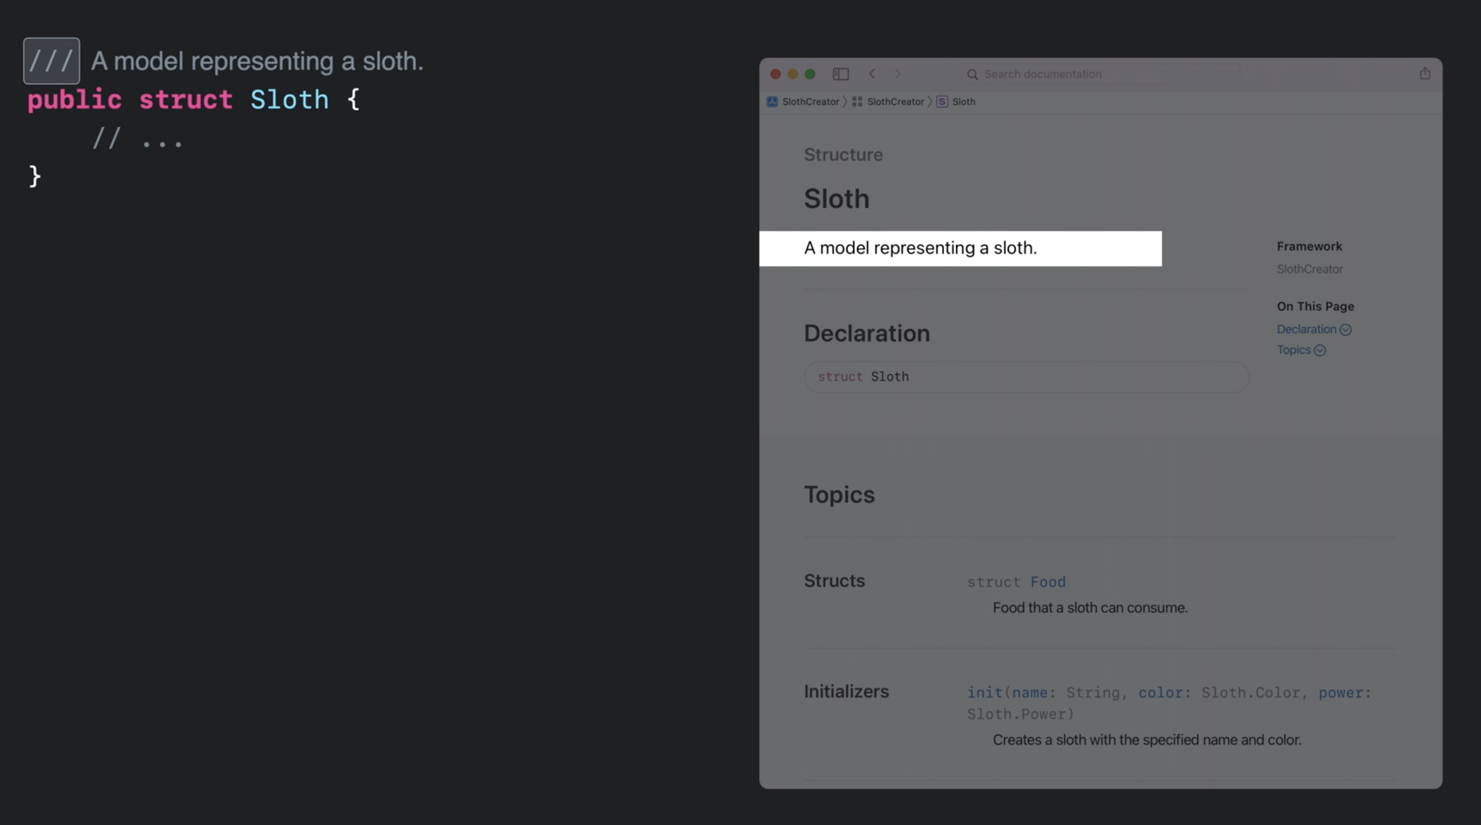Open the init(name:color:power:) initializer link
The image size is (1481, 825).
984,693
